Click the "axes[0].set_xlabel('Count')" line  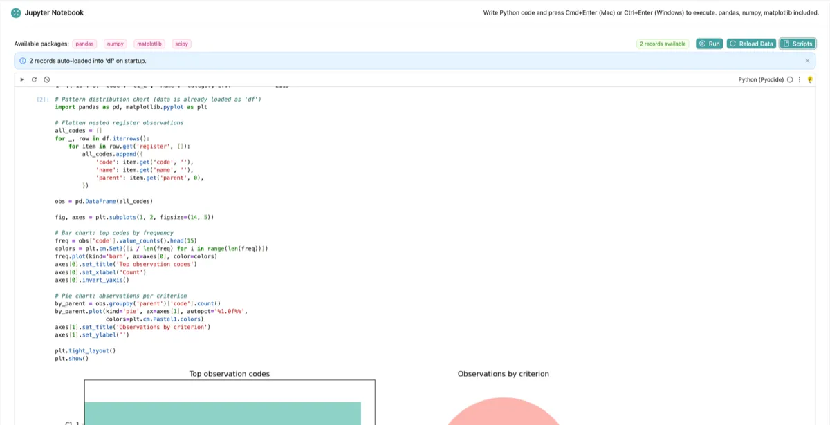click(x=100, y=272)
